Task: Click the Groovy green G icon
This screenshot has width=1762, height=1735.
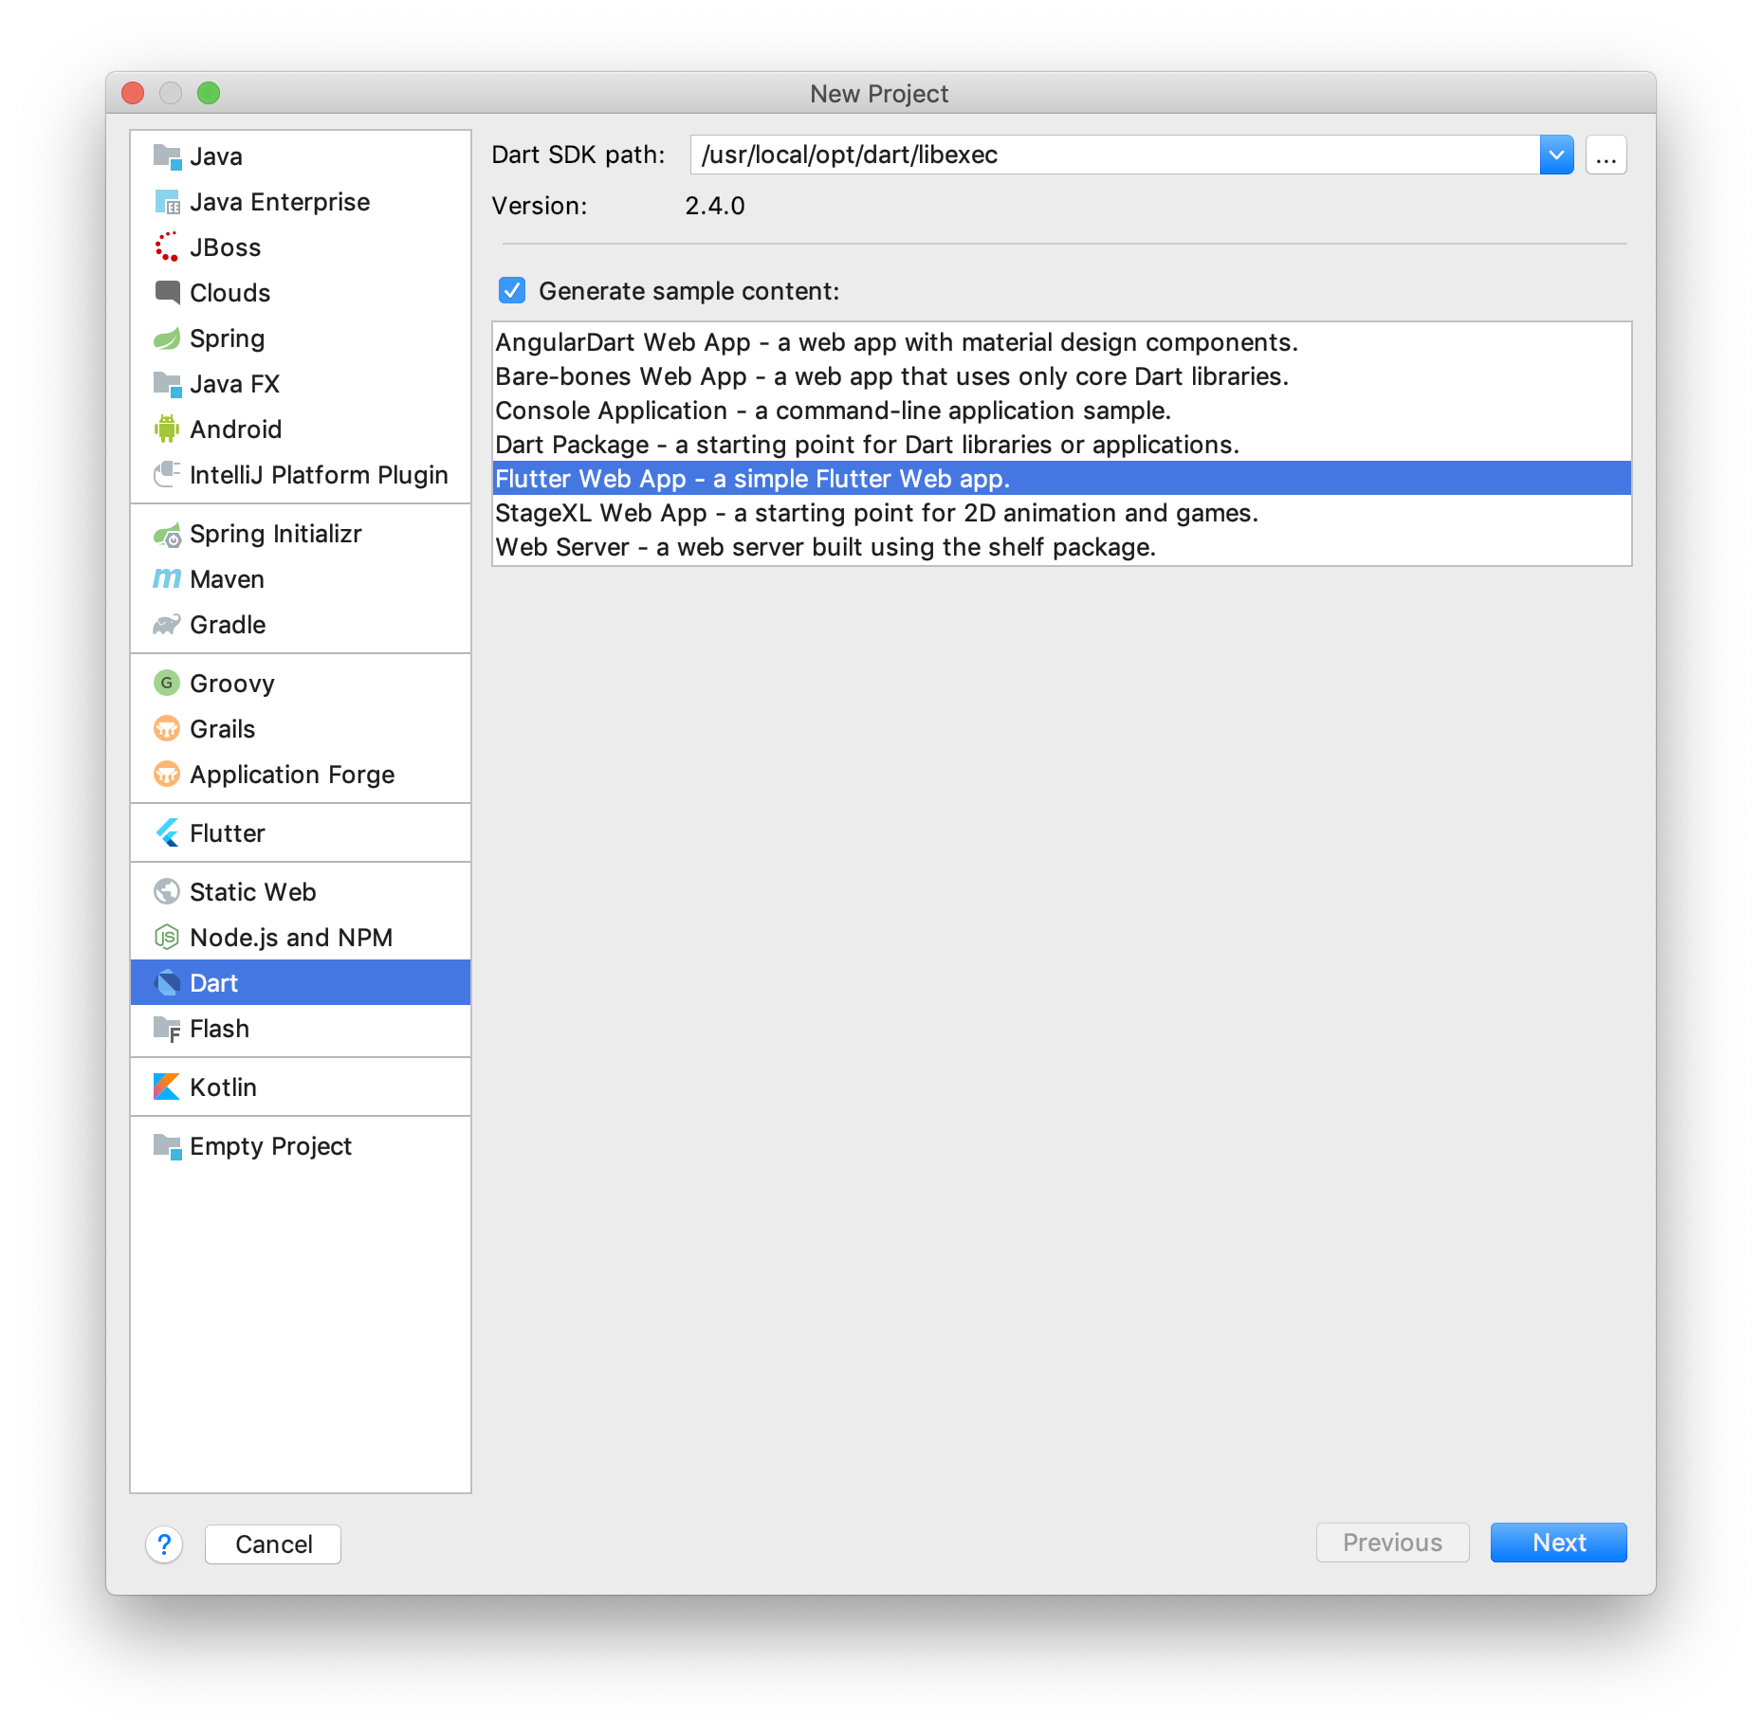Action: coord(167,684)
